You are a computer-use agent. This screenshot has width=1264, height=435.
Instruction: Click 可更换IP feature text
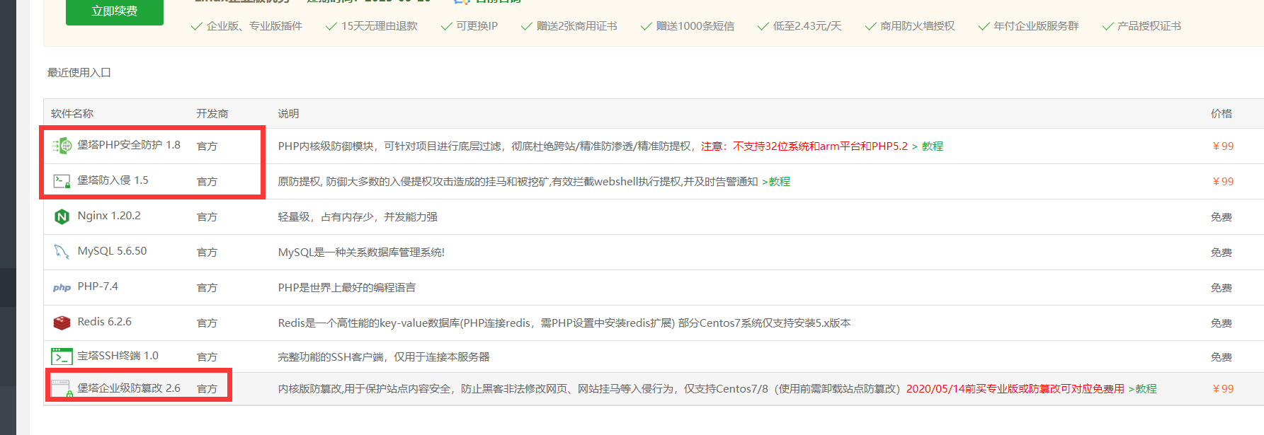(x=477, y=26)
